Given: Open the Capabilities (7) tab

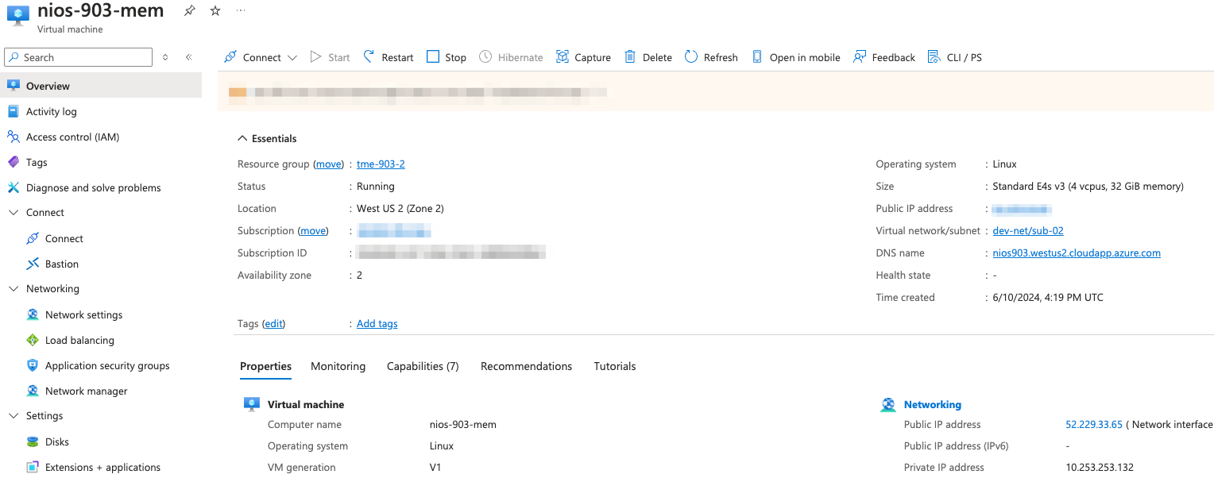Looking at the screenshot, I should click(x=423, y=366).
